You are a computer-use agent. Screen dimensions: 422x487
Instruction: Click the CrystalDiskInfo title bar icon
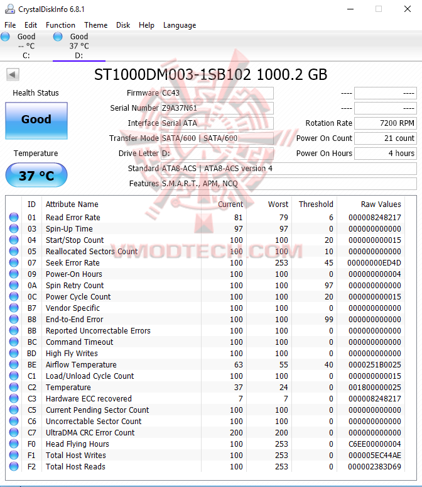click(x=10, y=9)
